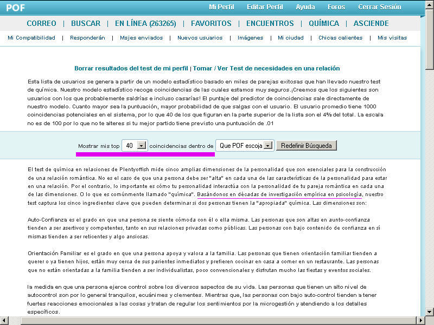The image size is (434, 325).
Task: Click the POF logo
Action: pos(16,8)
